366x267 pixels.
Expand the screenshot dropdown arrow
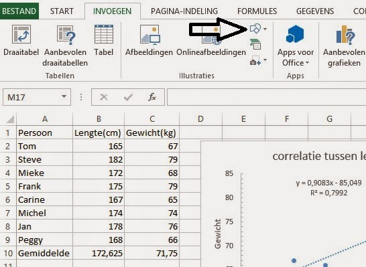tap(265, 60)
